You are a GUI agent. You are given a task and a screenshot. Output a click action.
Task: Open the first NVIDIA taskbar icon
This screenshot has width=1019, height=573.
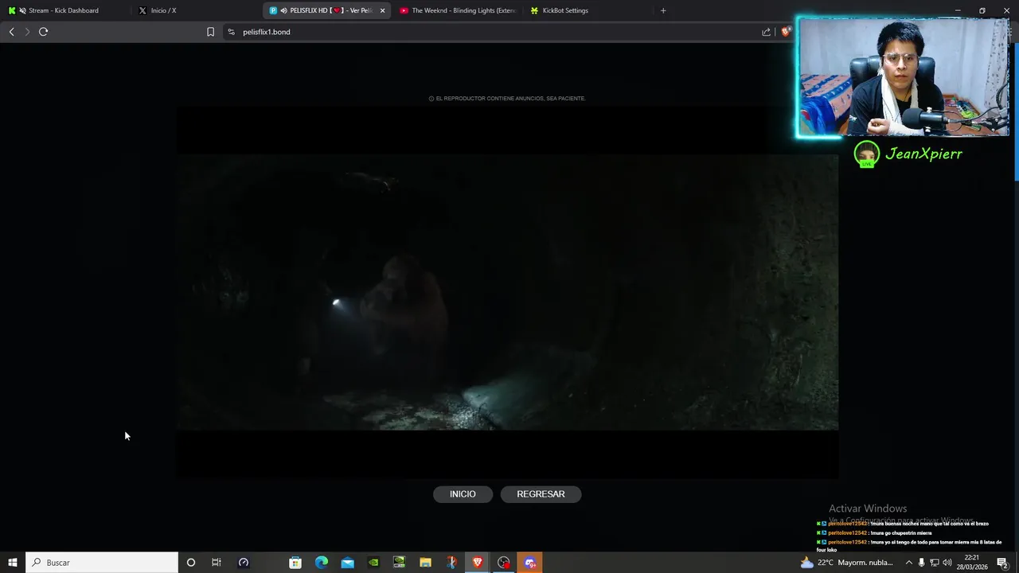(373, 563)
